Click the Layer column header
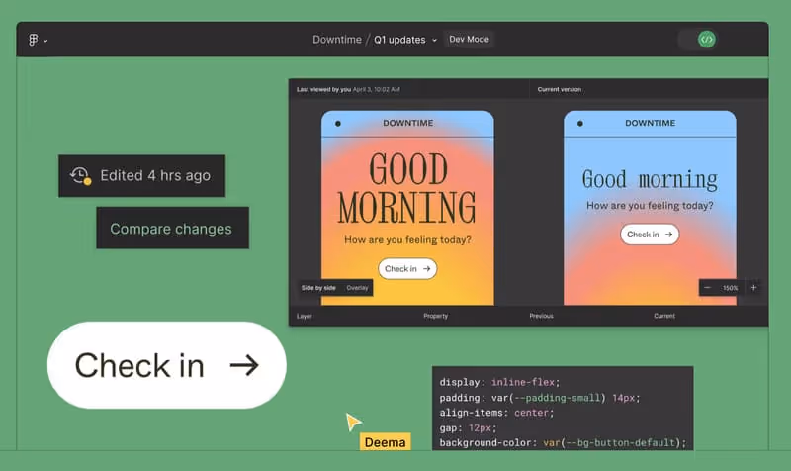 point(305,316)
